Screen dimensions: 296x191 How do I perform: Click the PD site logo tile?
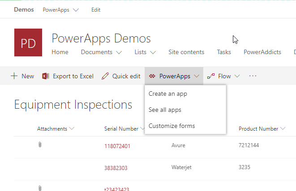28,42
